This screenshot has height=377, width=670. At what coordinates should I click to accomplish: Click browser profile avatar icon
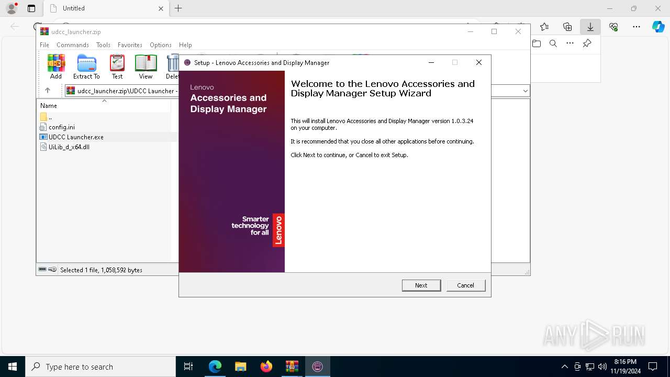pyautogui.click(x=12, y=8)
